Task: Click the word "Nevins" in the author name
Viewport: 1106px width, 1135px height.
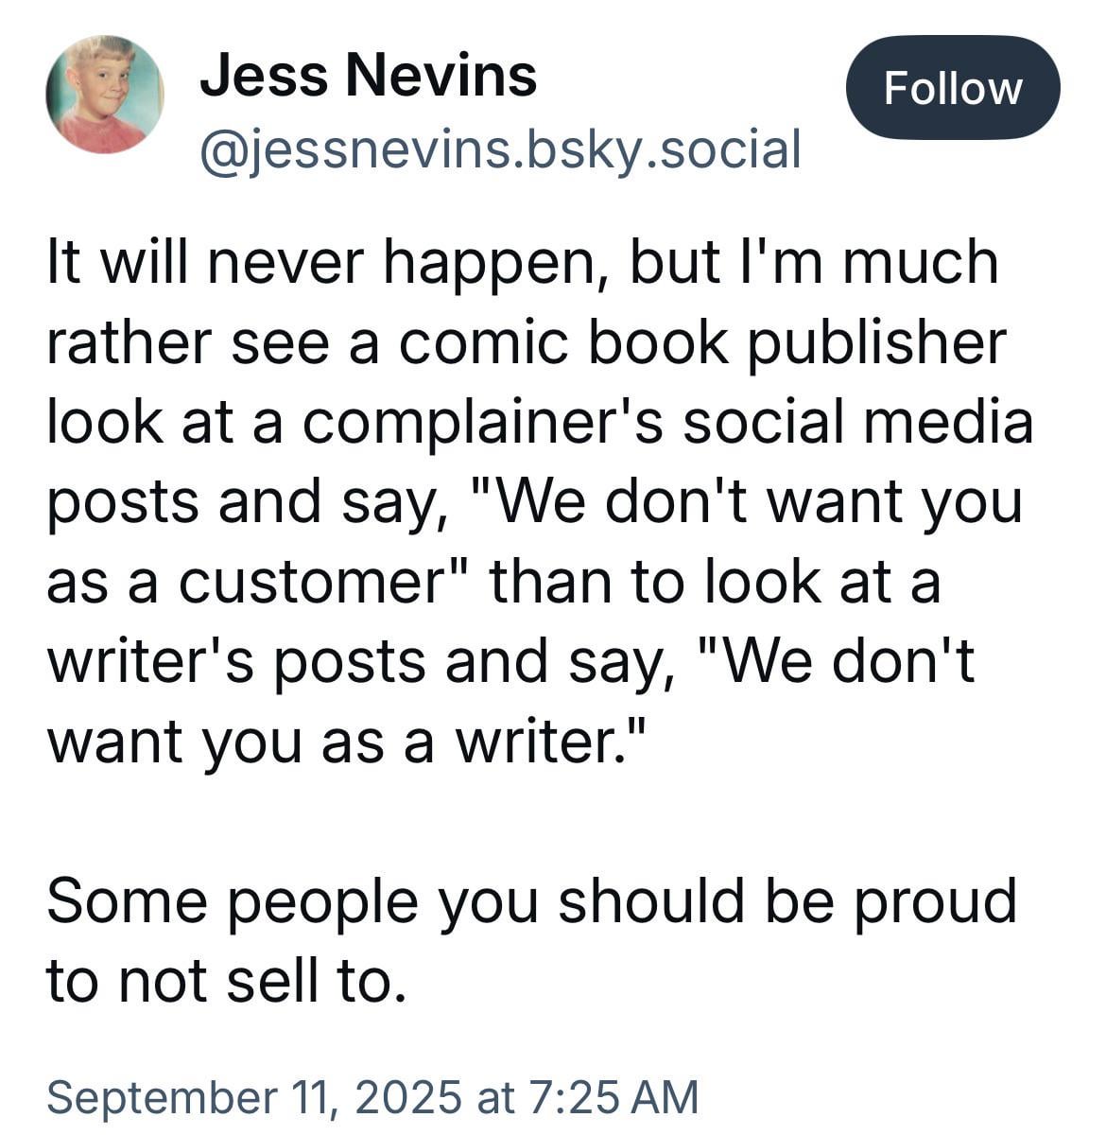Action: click(441, 75)
